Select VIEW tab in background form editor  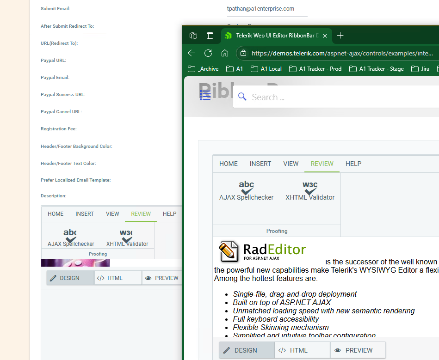tap(112, 214)
